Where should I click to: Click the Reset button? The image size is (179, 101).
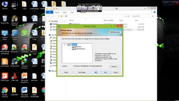pos(66,72)
